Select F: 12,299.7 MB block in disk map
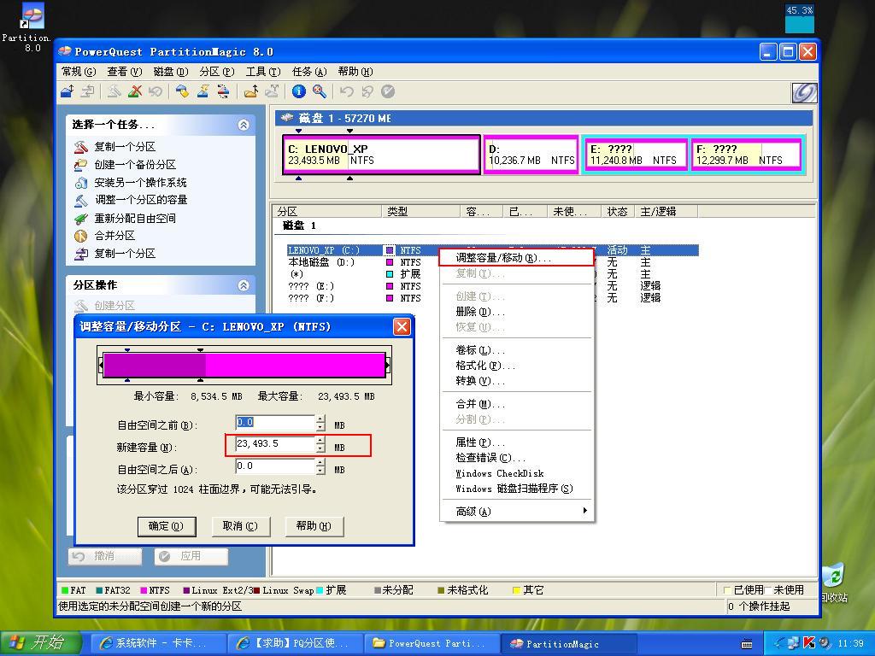This screenshot has height=656, width=875. [745, 155]
